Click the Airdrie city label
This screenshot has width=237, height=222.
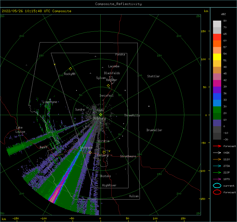coord(104,141)
